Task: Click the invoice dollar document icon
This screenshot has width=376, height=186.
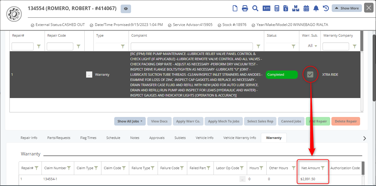Action: (286, 8)
